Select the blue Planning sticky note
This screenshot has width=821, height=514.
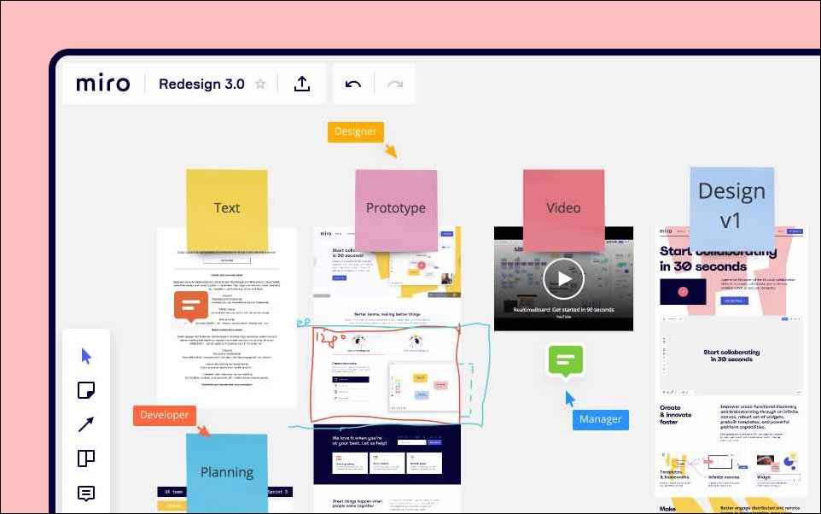point(227,473)
